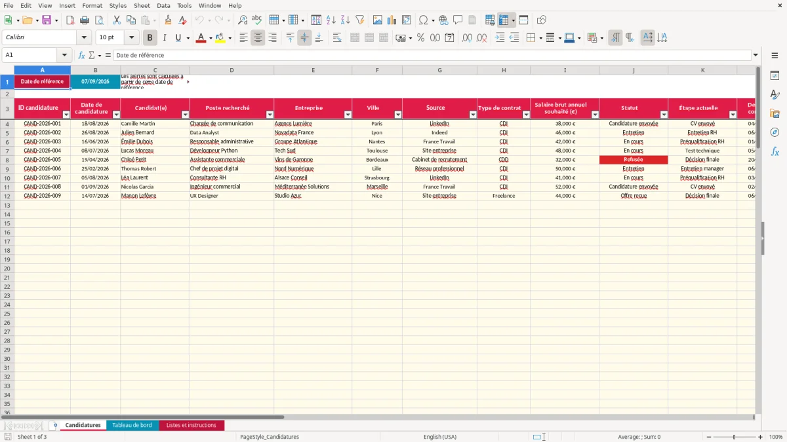Click the Font Color red swatch

click(x=200, y=38)
